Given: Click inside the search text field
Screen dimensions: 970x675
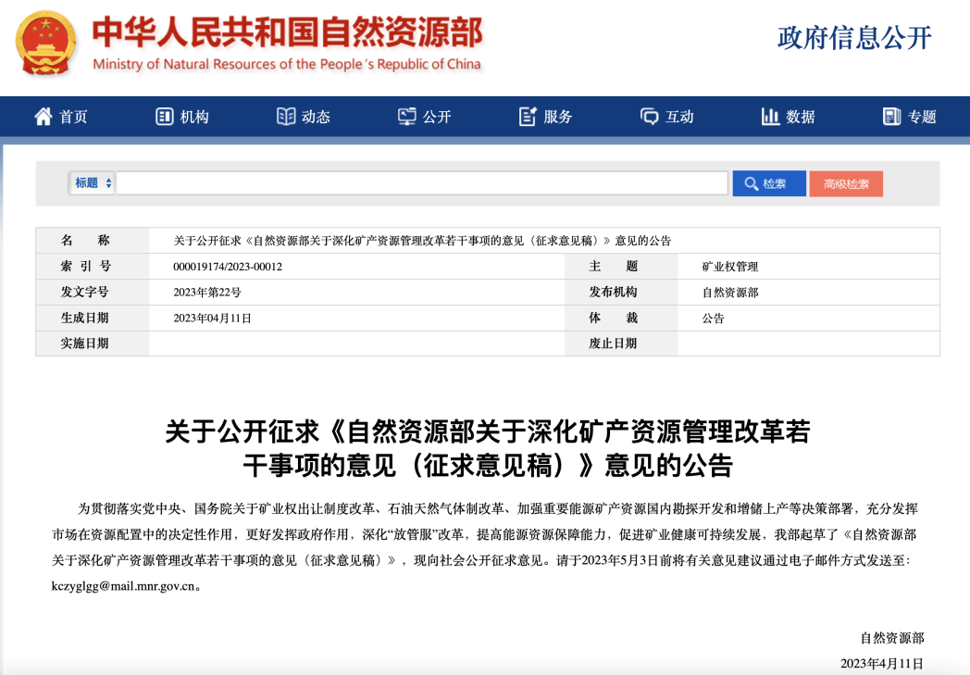Looking at the screenshot, I should (x=421, y=183).
